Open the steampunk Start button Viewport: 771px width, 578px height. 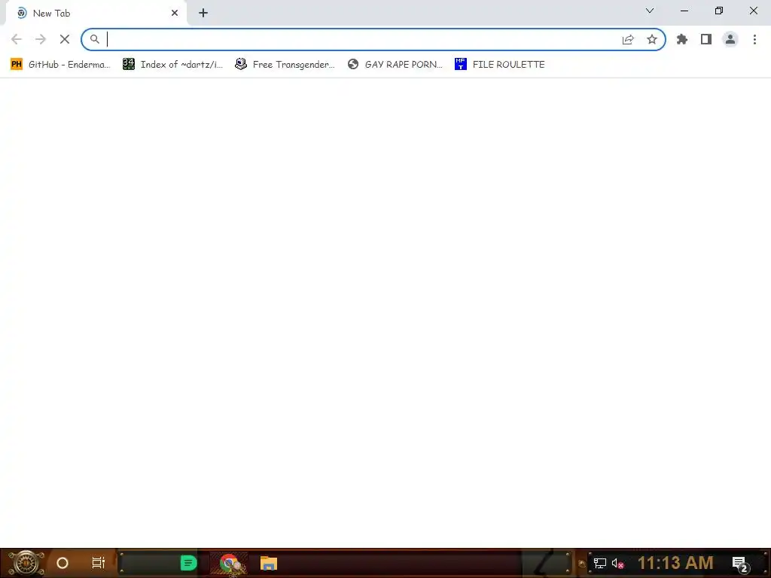tap(26, 563)
